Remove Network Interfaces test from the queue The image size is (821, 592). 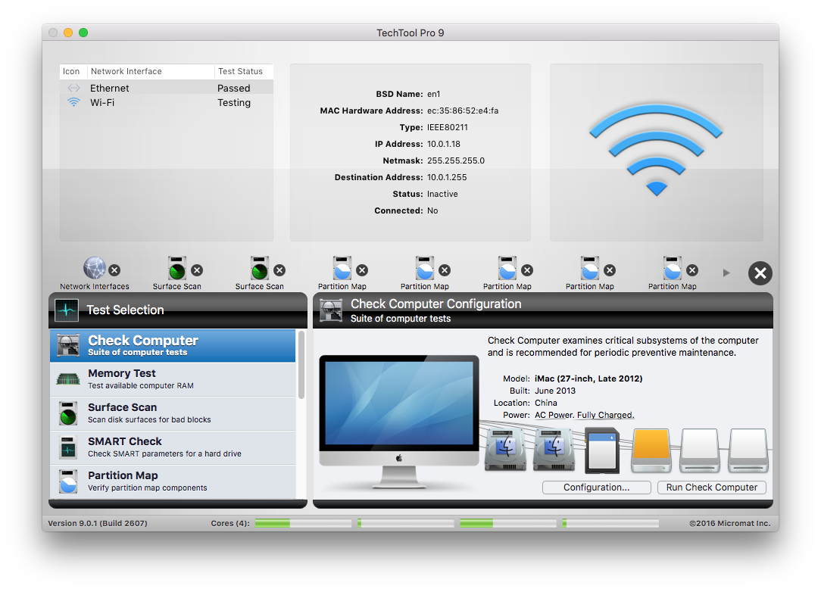(114, 270)
